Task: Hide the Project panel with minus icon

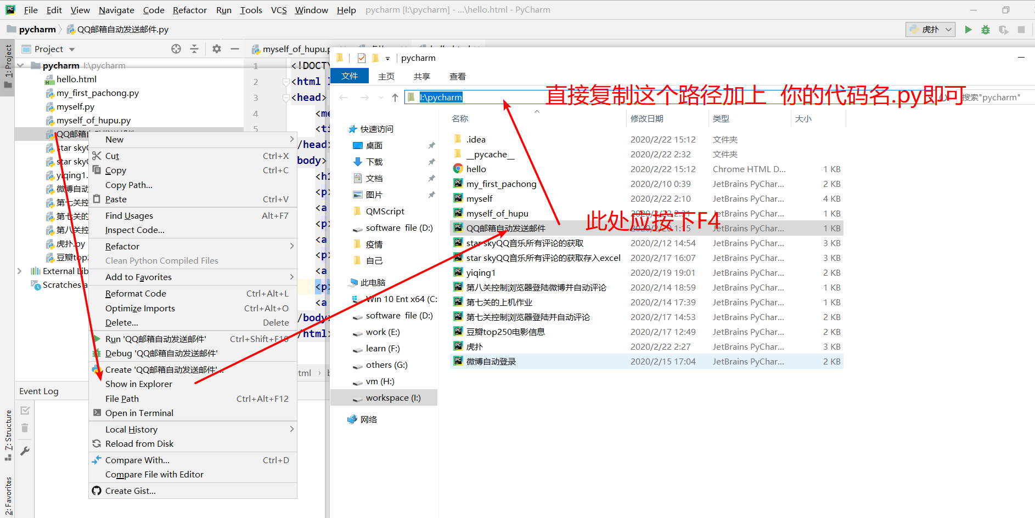Action: [235, 49]
